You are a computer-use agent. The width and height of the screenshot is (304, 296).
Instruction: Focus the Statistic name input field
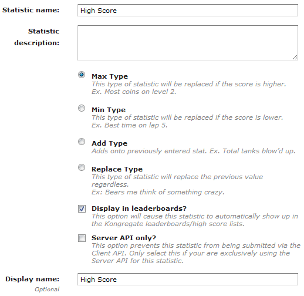point(188,11)
